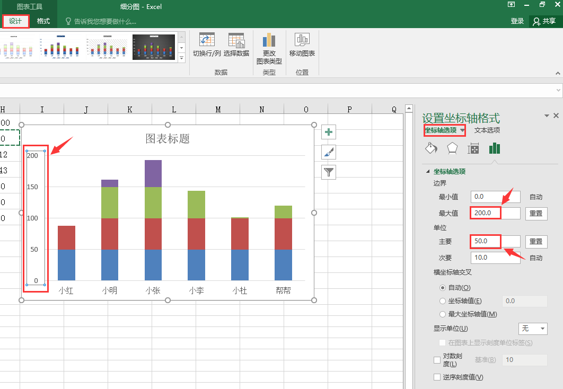
Task: Click the worksheet scroll up arrow
Action: pos(409,108)
